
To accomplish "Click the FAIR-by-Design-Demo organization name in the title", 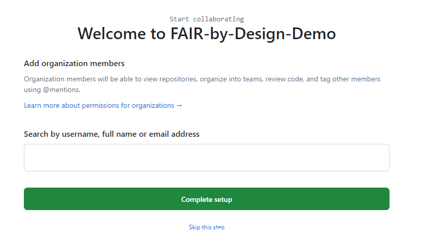I will (252, 34).
